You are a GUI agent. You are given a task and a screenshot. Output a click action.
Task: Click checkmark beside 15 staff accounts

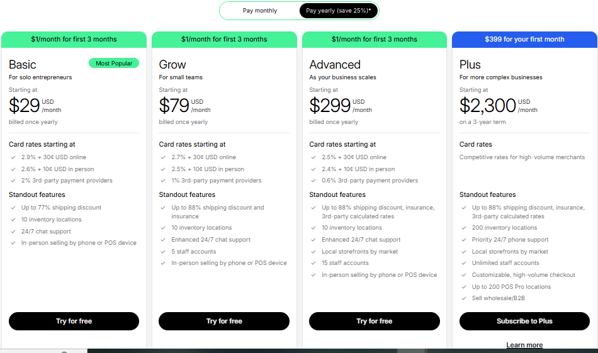[313, 263]
